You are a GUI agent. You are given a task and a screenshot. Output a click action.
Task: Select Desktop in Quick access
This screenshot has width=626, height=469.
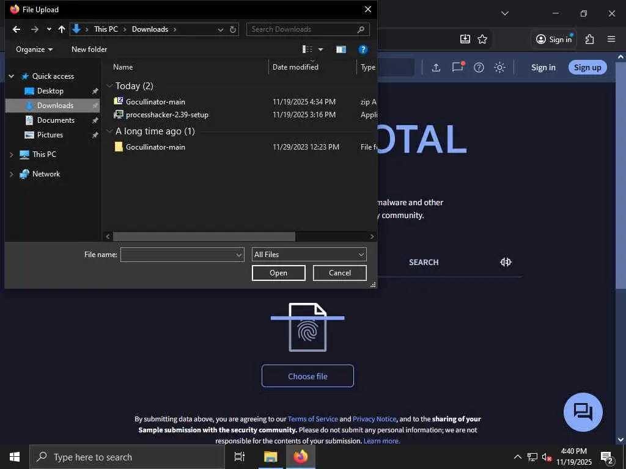tap(50, 91)
